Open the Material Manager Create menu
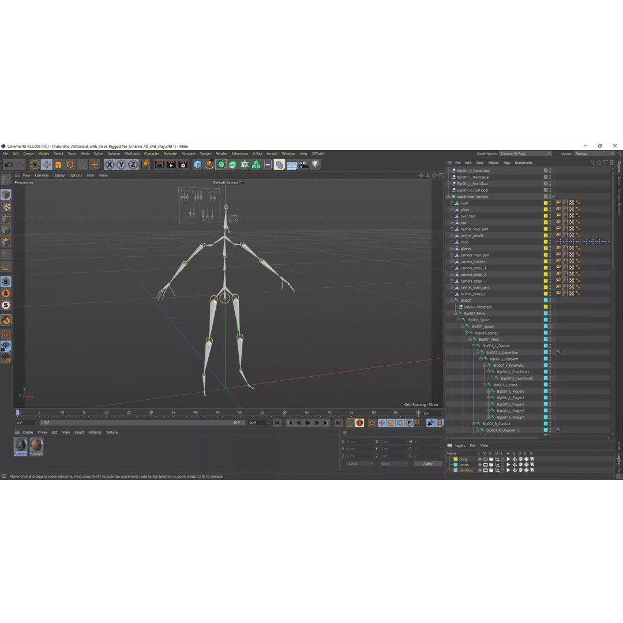This screenshot has height=623, width=623. (x=28, y=432)
